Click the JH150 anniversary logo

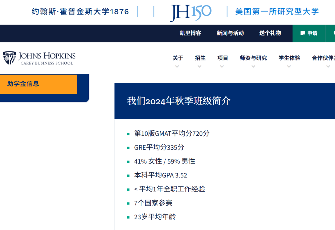(190, 13)
